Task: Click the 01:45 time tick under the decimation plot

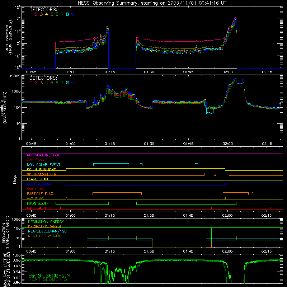Action: point(188,251)
